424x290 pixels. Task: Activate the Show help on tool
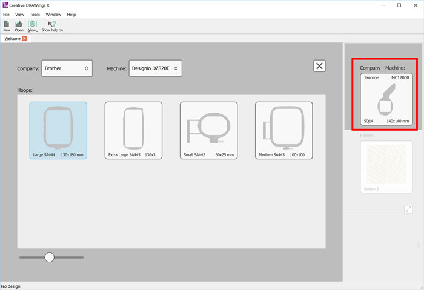(52, 25)
